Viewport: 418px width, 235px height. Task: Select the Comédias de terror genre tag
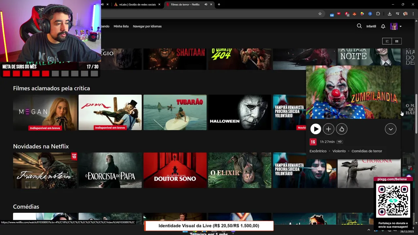[367, 151]
